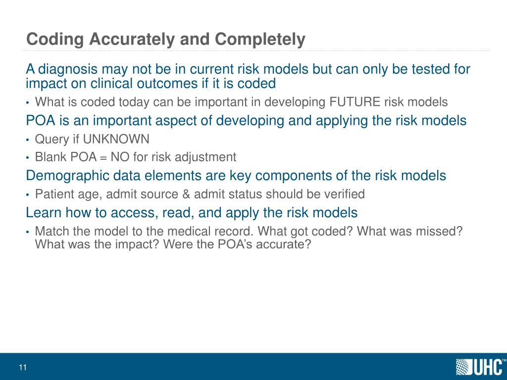
Task: Click the bullet dot before 'Patient age'
Action: click(x=28, y=194)
